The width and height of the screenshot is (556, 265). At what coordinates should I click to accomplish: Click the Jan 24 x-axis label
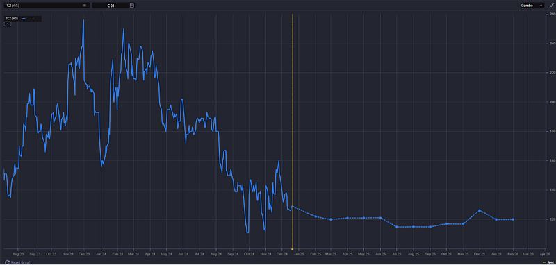[101, 254]
